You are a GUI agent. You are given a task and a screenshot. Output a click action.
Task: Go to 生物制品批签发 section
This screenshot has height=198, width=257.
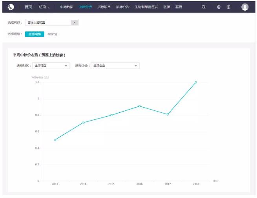pyautogui.click(x=146, y=7)
